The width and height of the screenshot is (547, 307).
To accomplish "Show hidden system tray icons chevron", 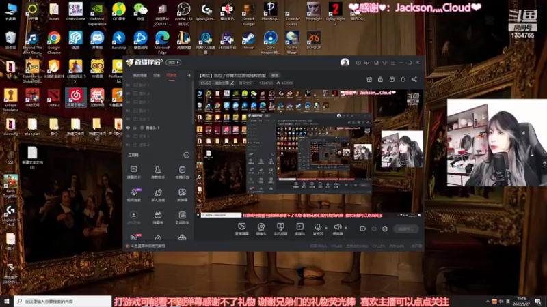I will pyautogui.click(x=488, y=302).
